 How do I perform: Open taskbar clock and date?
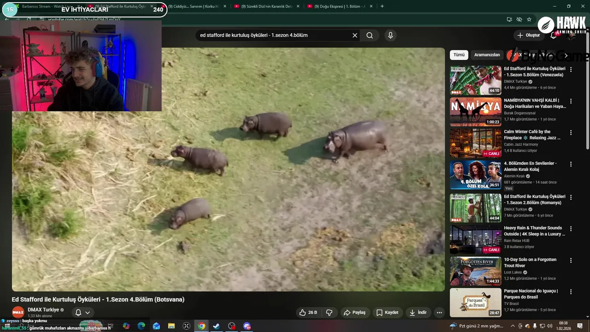563,326
